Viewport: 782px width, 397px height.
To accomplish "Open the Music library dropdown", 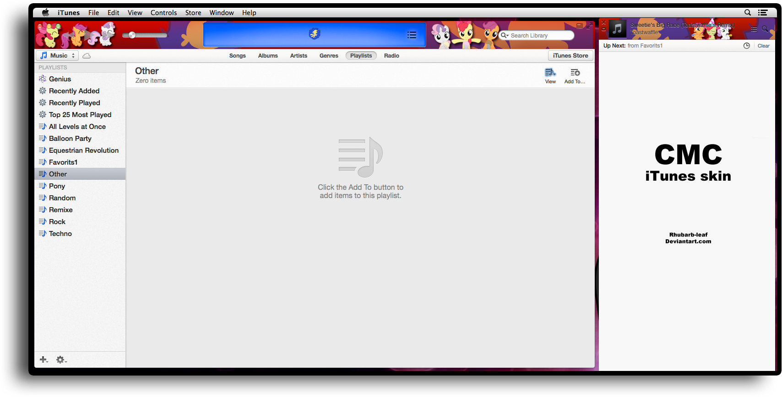I will coord(57,55).
